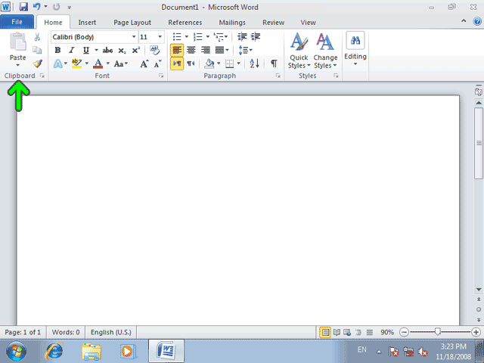Click Page: 1 of 1 status button
This screenshot has height=363, width=484.
(x=23, y=332)
